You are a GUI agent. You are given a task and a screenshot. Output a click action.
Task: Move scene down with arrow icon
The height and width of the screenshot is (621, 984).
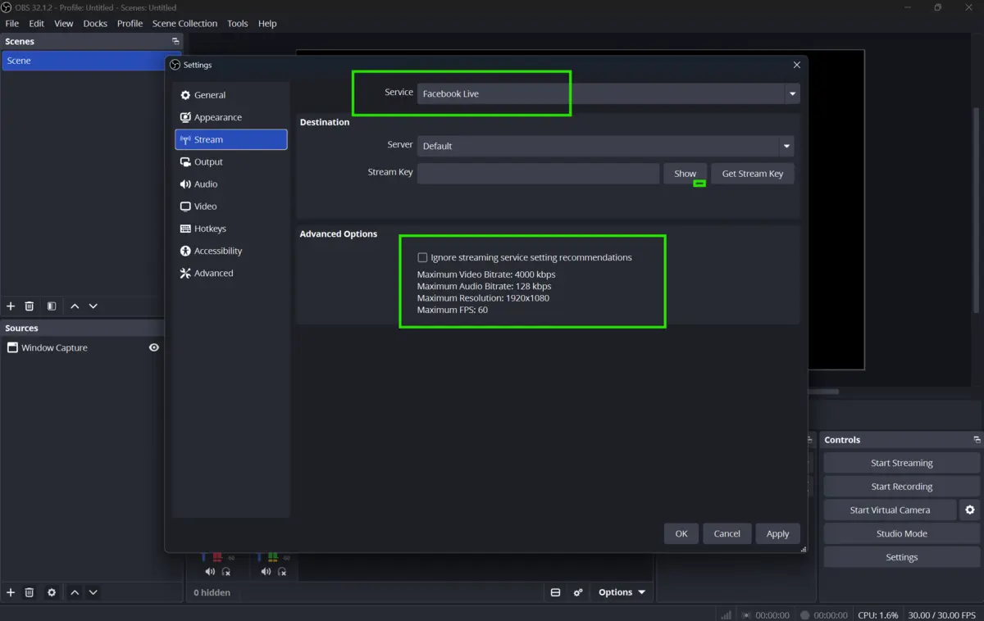click(x=93, y=306)
